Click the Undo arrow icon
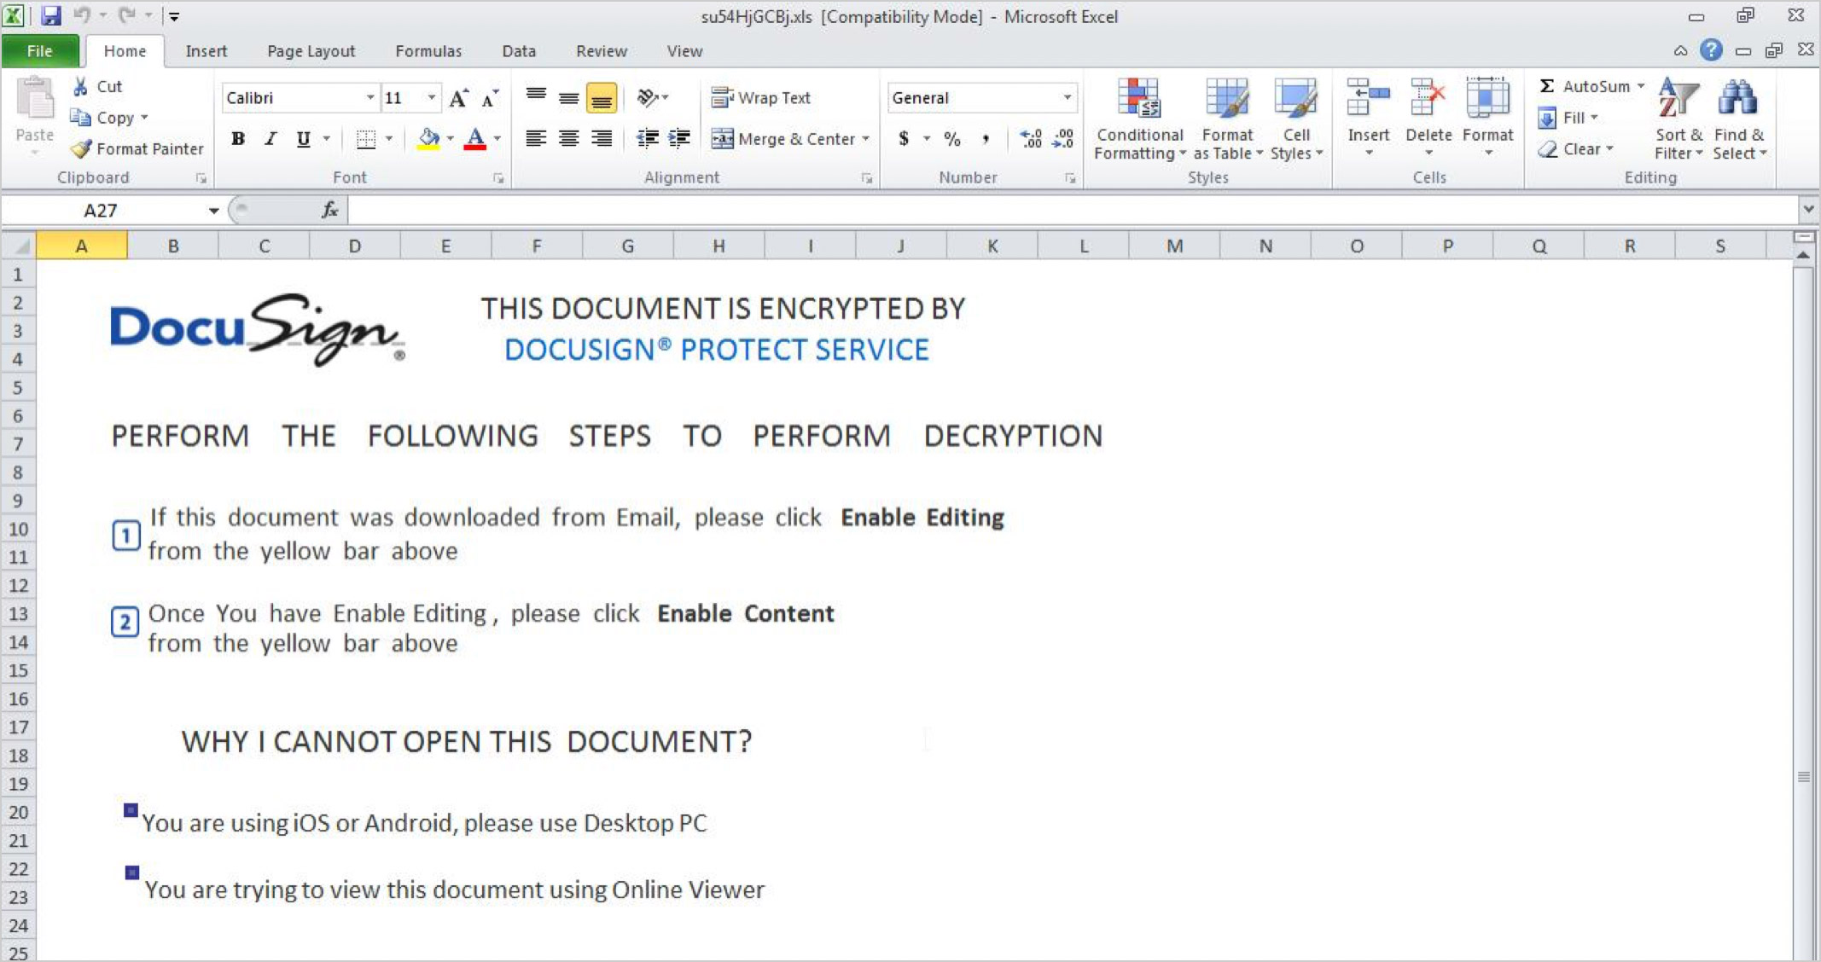 click(x=82, y=14)
